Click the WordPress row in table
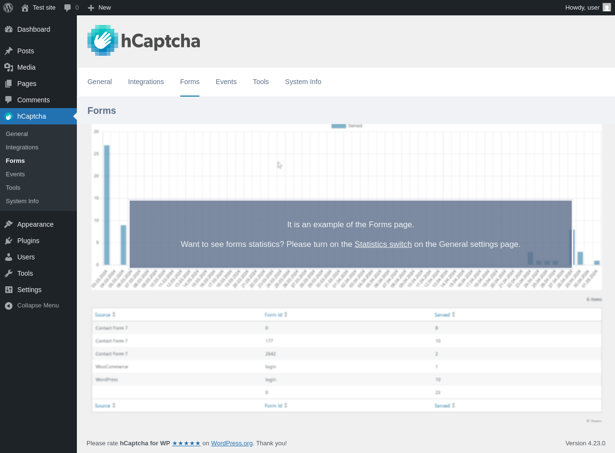The height and width of the screenshot is (453, 615). pyautogui.click(x=346, y=380)
